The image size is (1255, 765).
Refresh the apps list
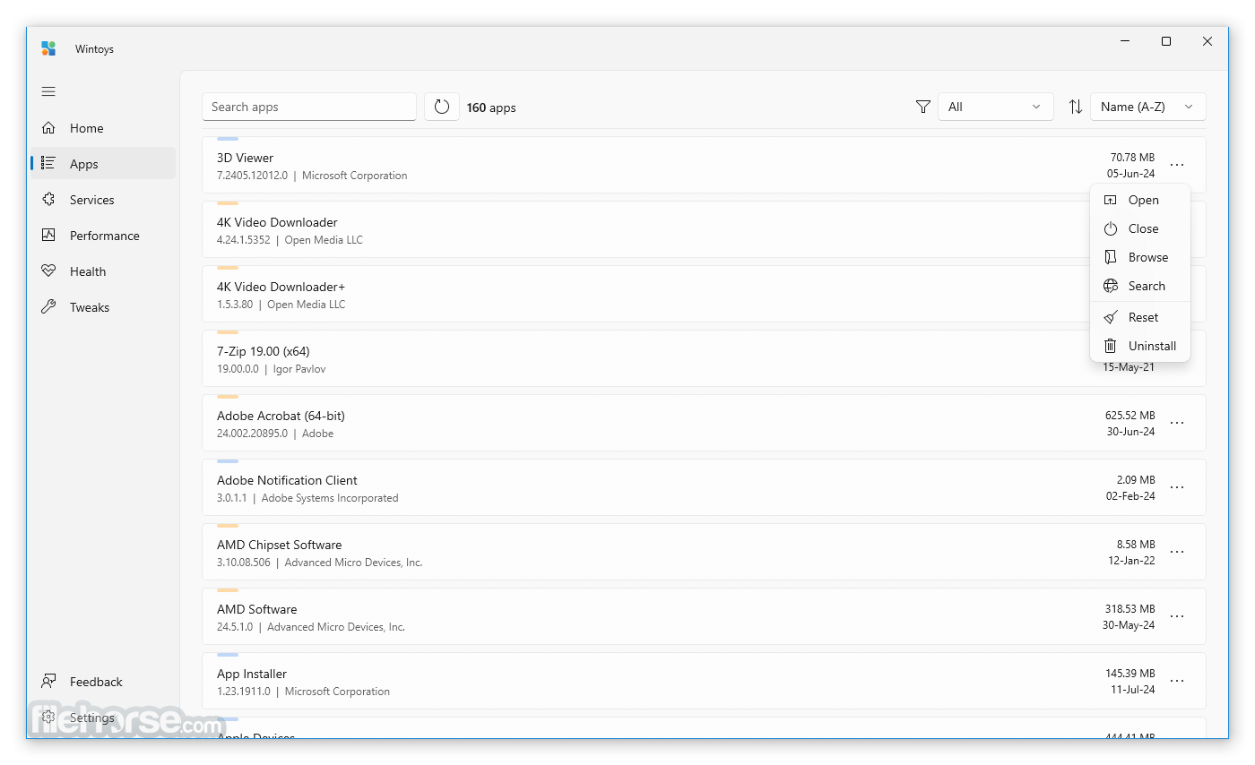(442, 107)
